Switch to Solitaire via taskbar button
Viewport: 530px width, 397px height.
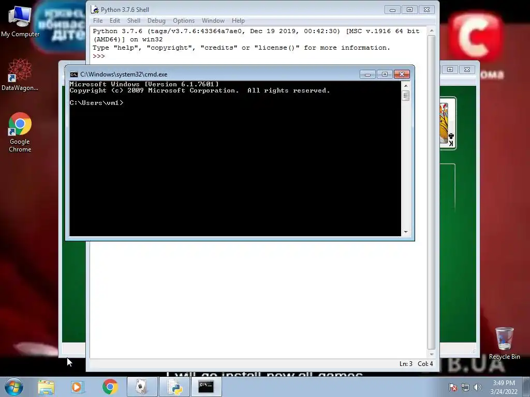[x=142, y=387]
